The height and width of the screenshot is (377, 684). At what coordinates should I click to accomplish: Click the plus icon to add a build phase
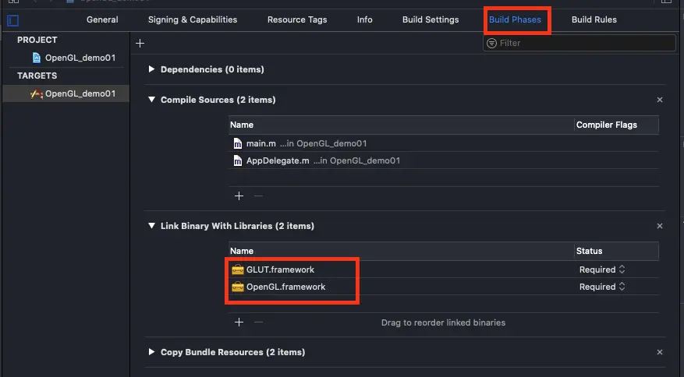click(x=140, y=43)
